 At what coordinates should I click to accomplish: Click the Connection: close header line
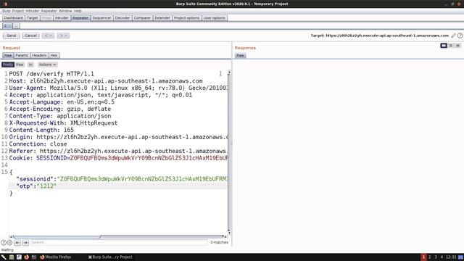tap(38, 144)
